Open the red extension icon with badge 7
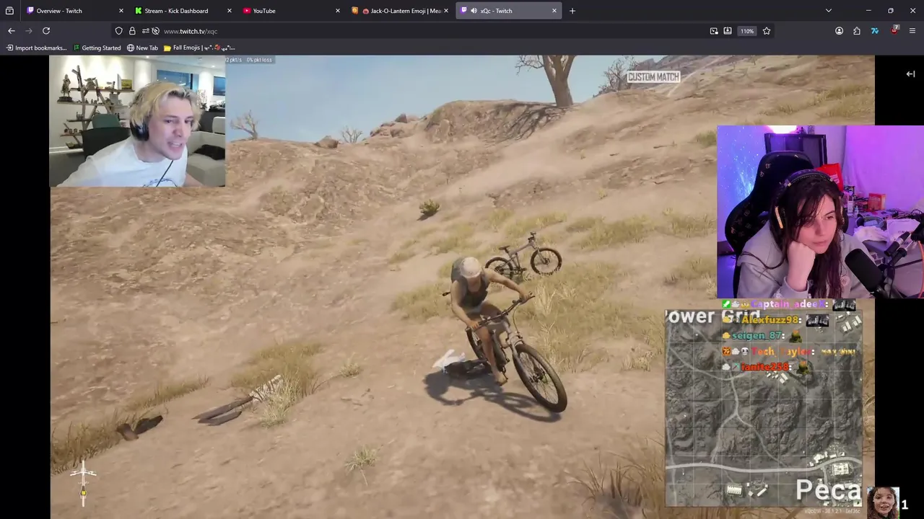Viewport: 924px width, 519px height. tap(894, 30)
